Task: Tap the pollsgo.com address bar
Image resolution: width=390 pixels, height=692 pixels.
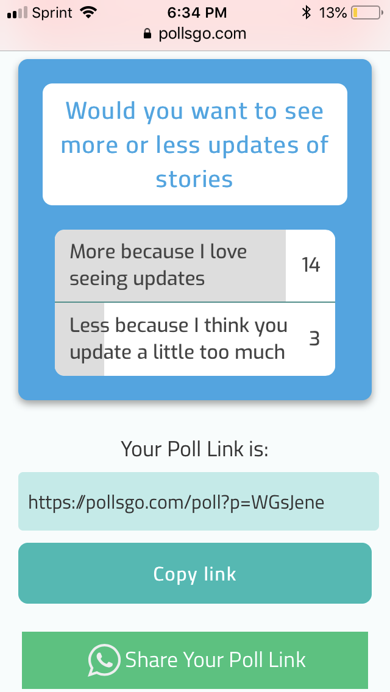Action: [x=195, y=34]
